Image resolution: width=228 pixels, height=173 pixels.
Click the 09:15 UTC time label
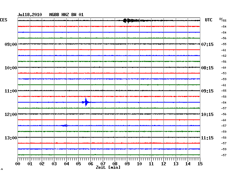click(x=207, y=91)
